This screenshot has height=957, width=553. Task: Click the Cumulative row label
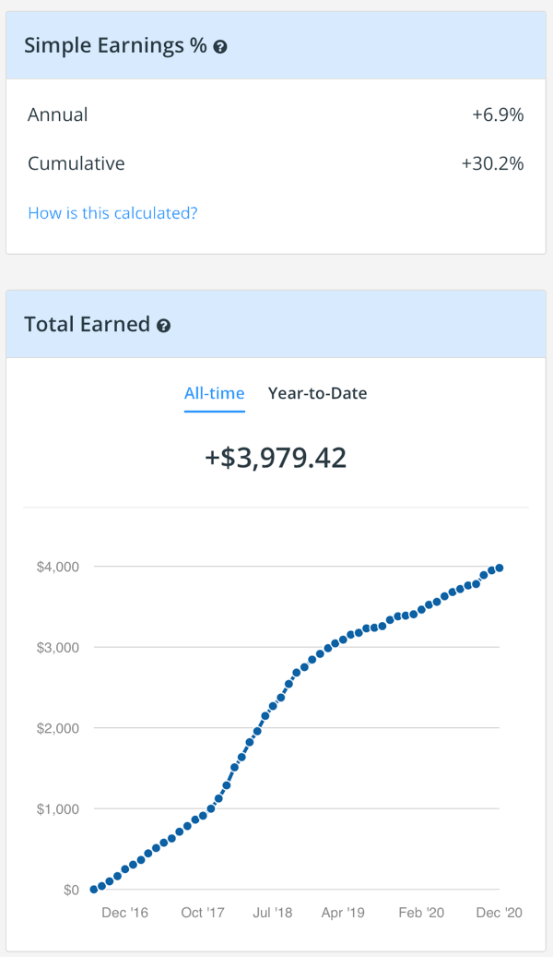click(76, 164)
